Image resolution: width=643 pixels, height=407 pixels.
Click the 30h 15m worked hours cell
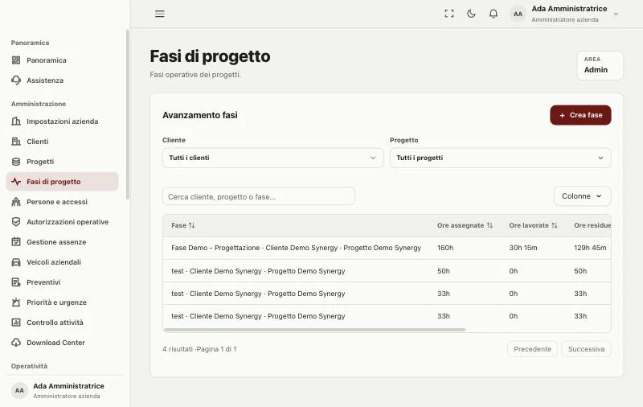point(523,248)
